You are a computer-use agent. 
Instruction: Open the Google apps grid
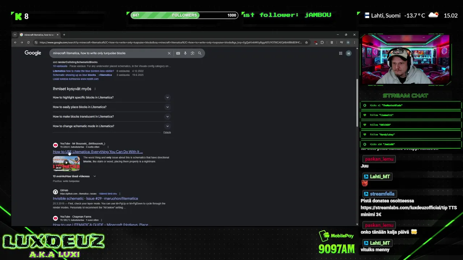point(340,53)
